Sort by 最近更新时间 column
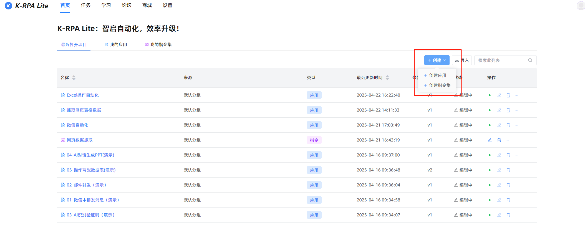Image resolution: width=585 pixels, height=245 pixels. point(387,78)
